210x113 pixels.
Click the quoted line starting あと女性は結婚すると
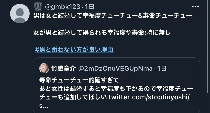tap(116, 89)
